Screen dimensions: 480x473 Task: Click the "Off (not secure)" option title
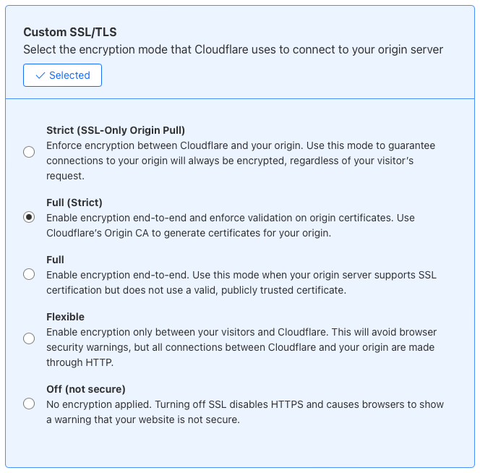(x=86, y=389)
